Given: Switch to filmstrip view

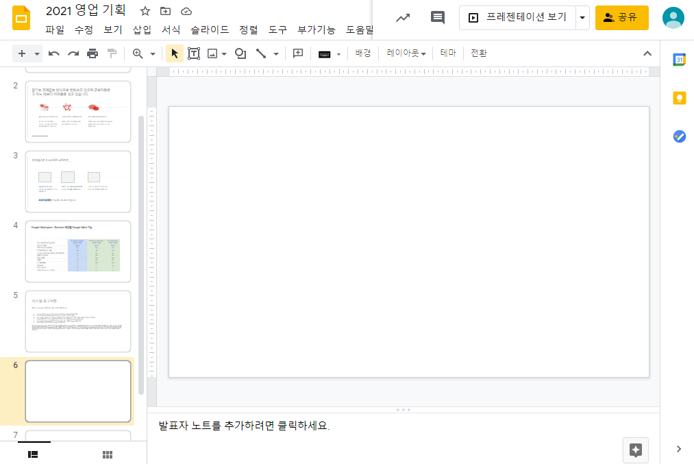Looking at the screenshot, I should [33, 454].
